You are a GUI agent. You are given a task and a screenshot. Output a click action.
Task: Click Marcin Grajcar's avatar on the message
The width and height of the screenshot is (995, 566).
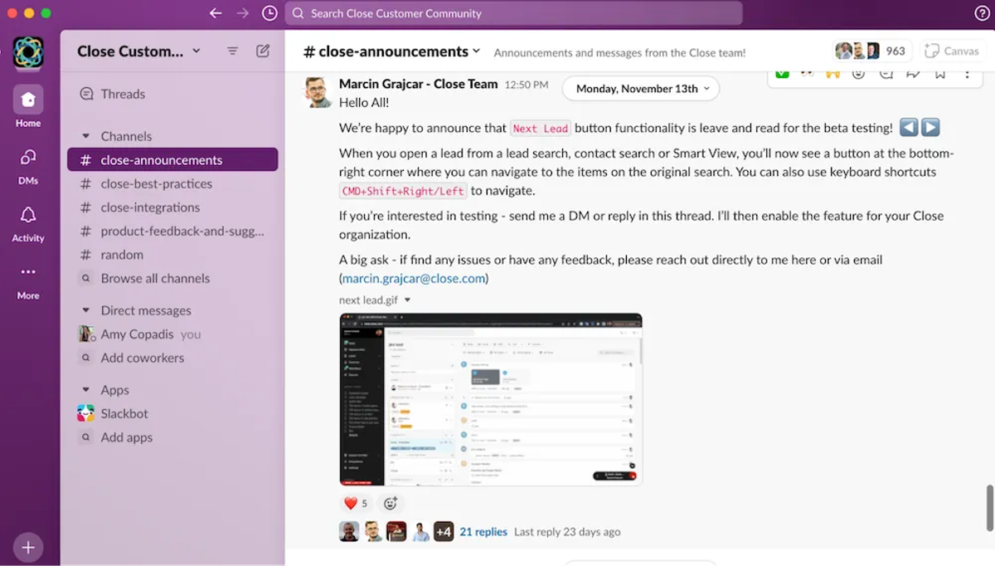(x=319, y=92)
